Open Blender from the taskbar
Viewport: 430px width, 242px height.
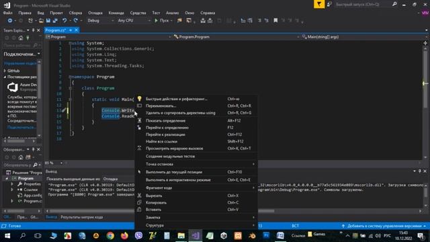click(252, 236)
